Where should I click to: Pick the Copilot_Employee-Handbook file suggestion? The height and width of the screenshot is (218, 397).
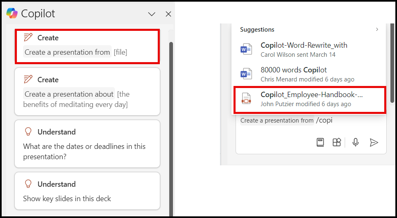pyautogui.click(x=310, y=100)
